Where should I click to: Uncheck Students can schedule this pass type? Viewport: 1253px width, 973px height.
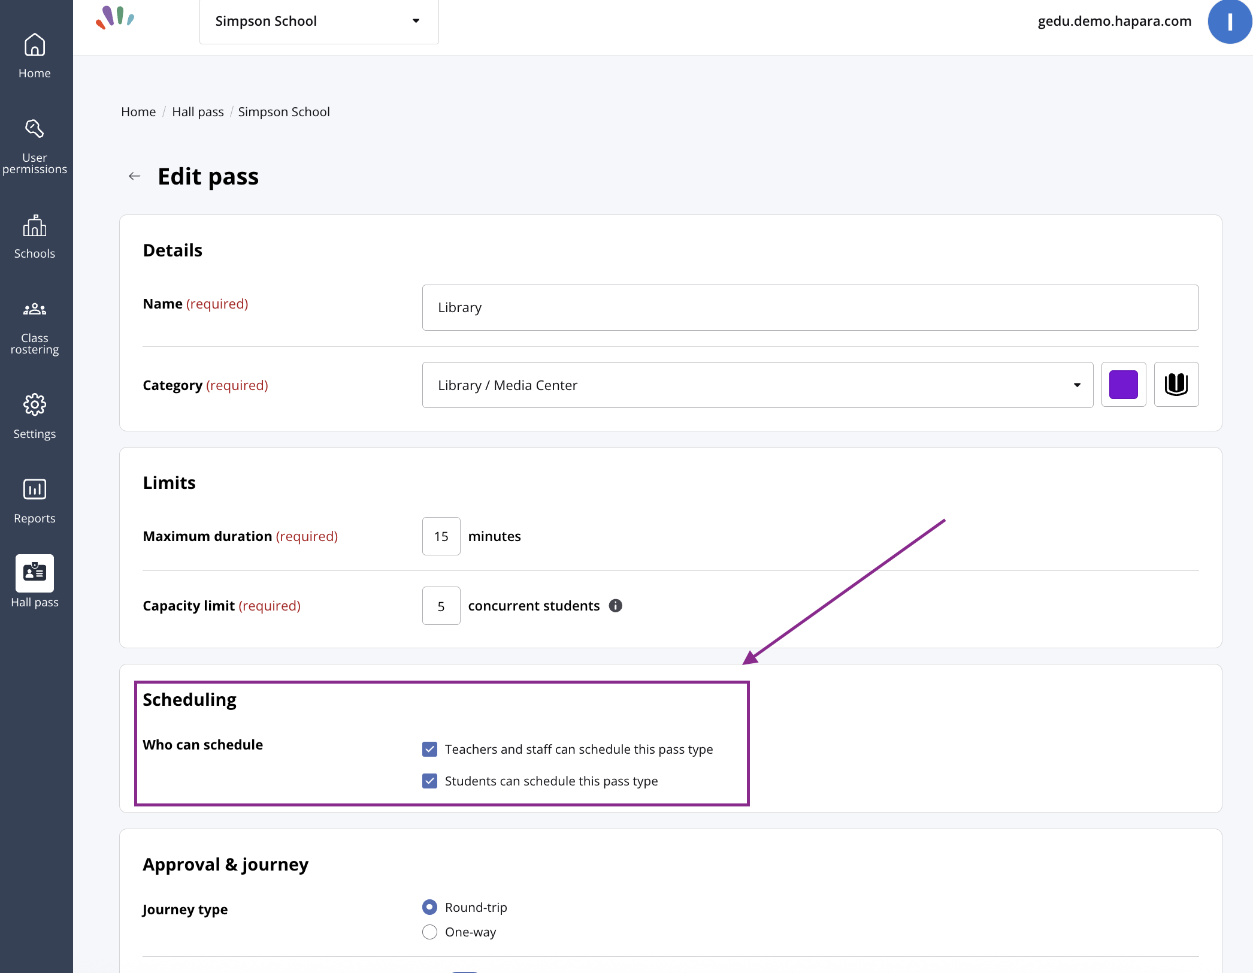tap(429, 781)
